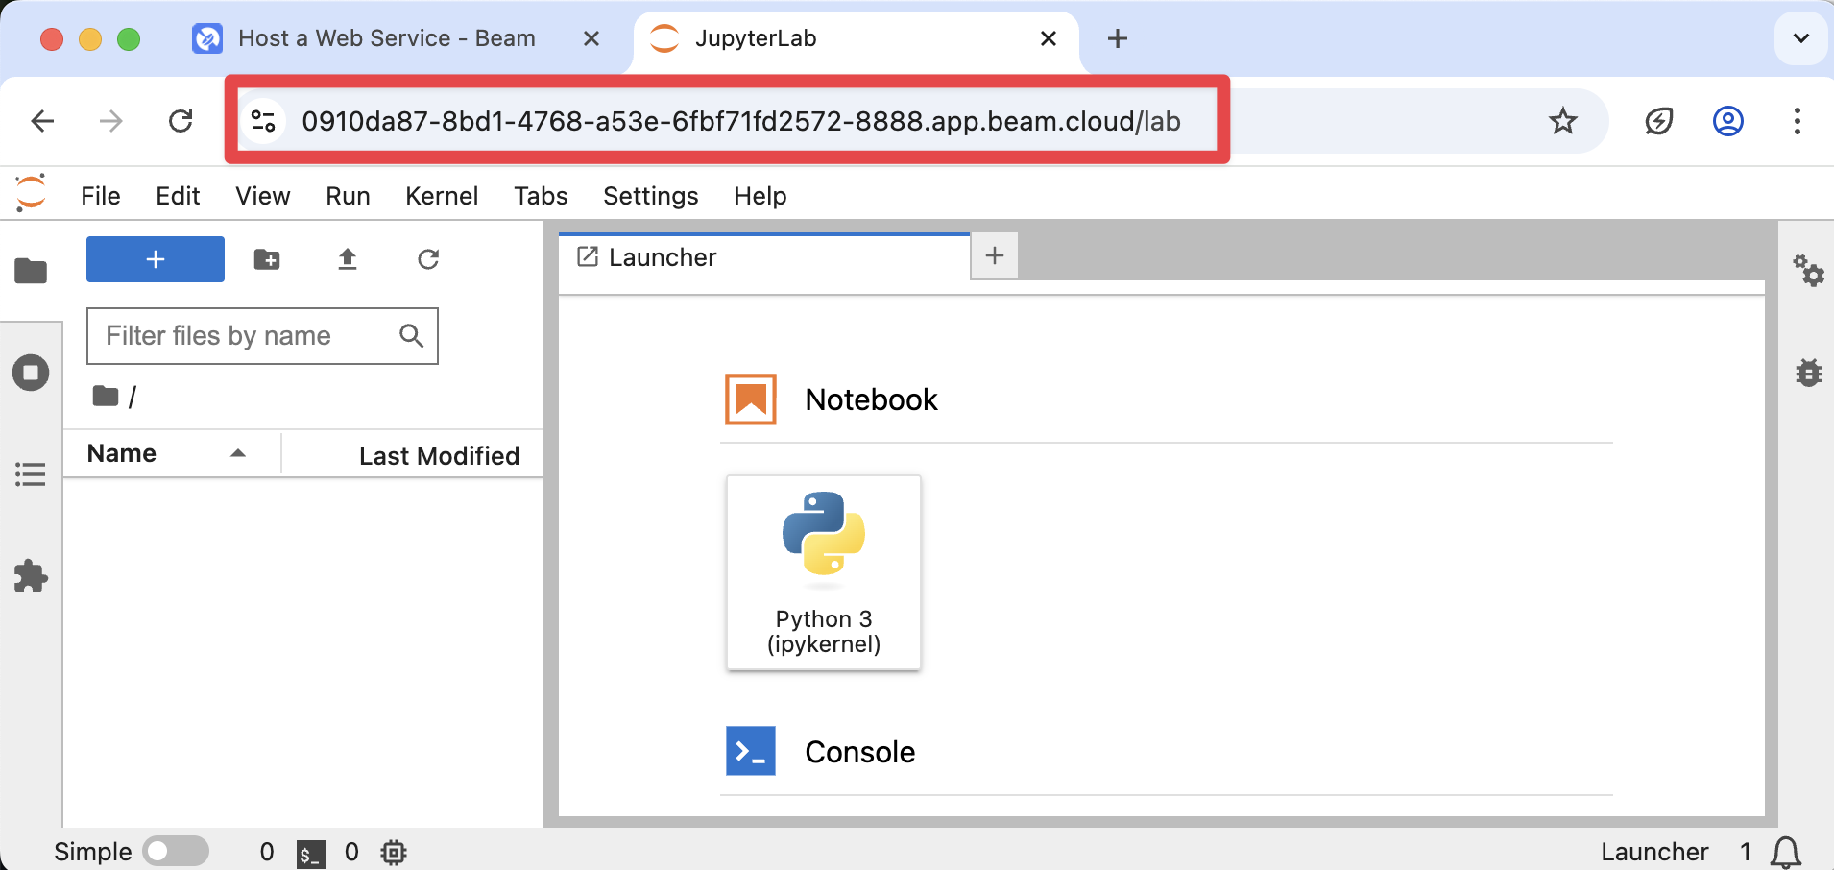Click the Console section icon
The height and width of the screenshot is (870, 1834).
coord(751,751)
